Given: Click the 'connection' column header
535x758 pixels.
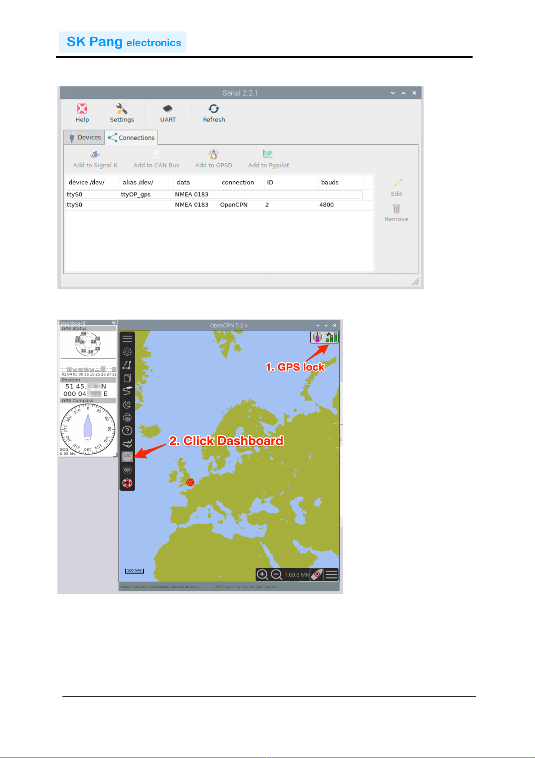Looking at the screenshot, I should click(x=242, y=182).
